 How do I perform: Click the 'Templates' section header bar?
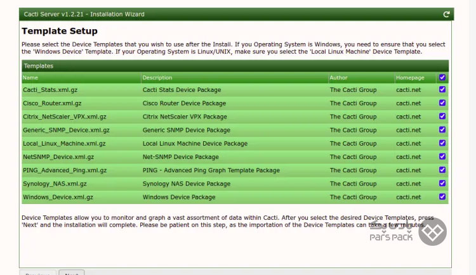pyautogui.click(x=235, y=66)
